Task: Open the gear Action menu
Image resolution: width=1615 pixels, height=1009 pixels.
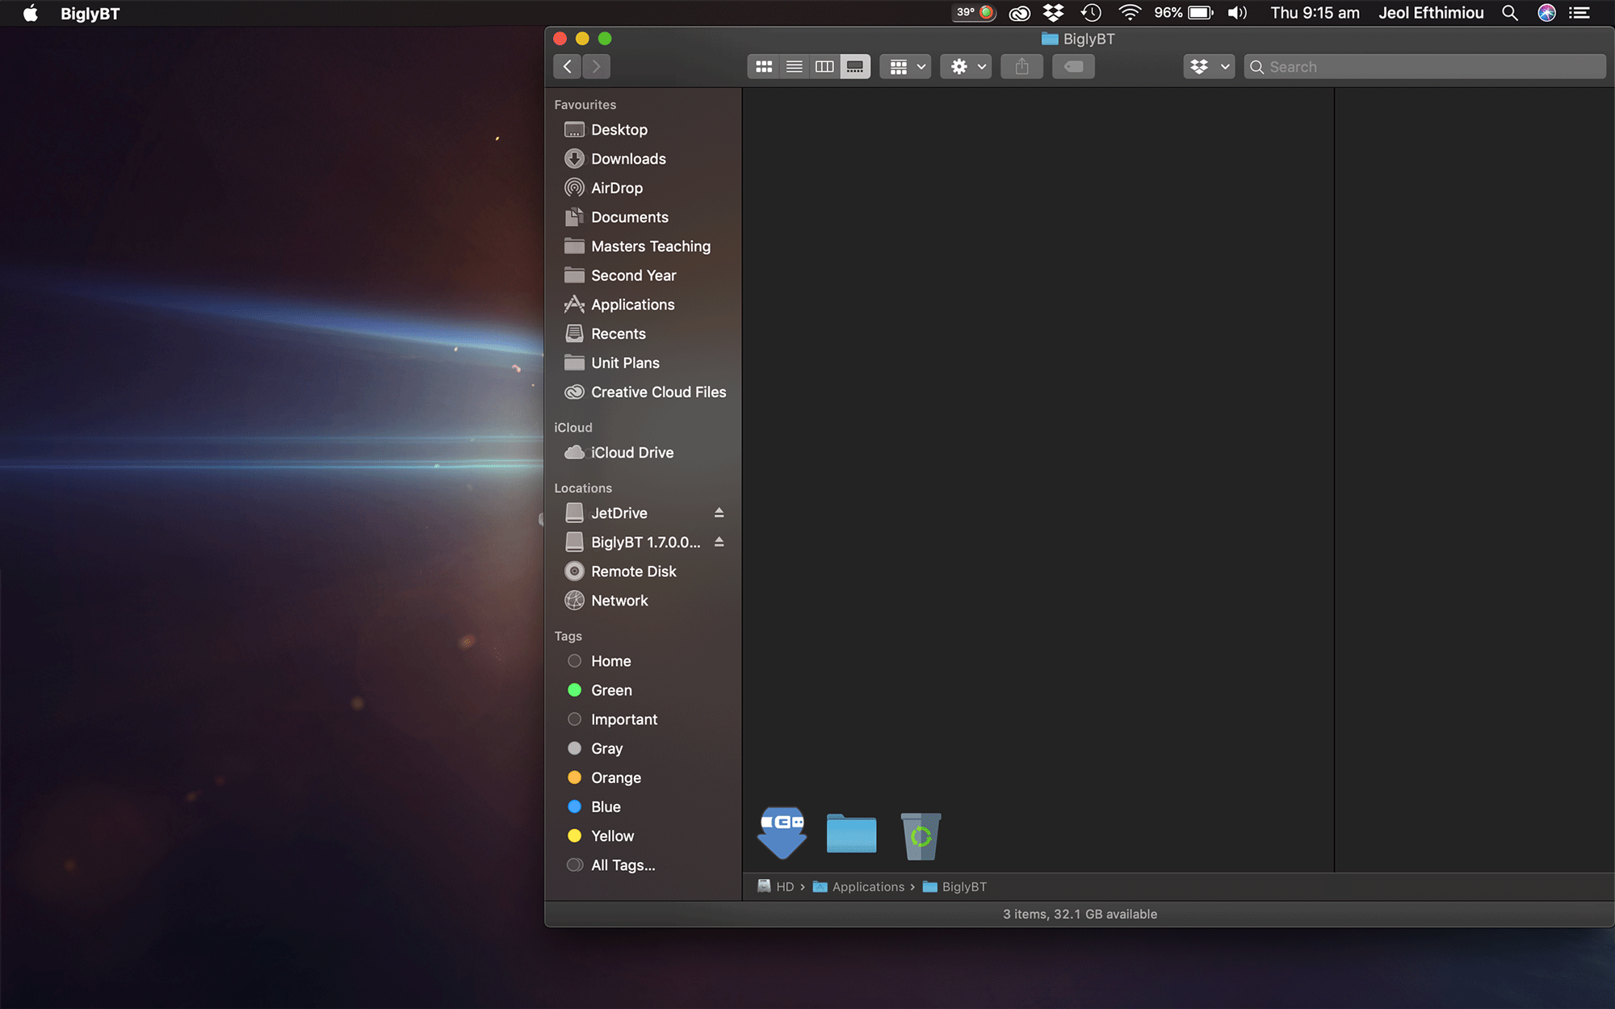Action: [967, 67]
